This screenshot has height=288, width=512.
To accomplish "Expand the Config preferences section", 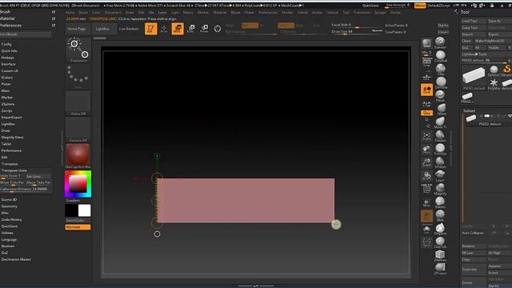I will coord(6,44).
